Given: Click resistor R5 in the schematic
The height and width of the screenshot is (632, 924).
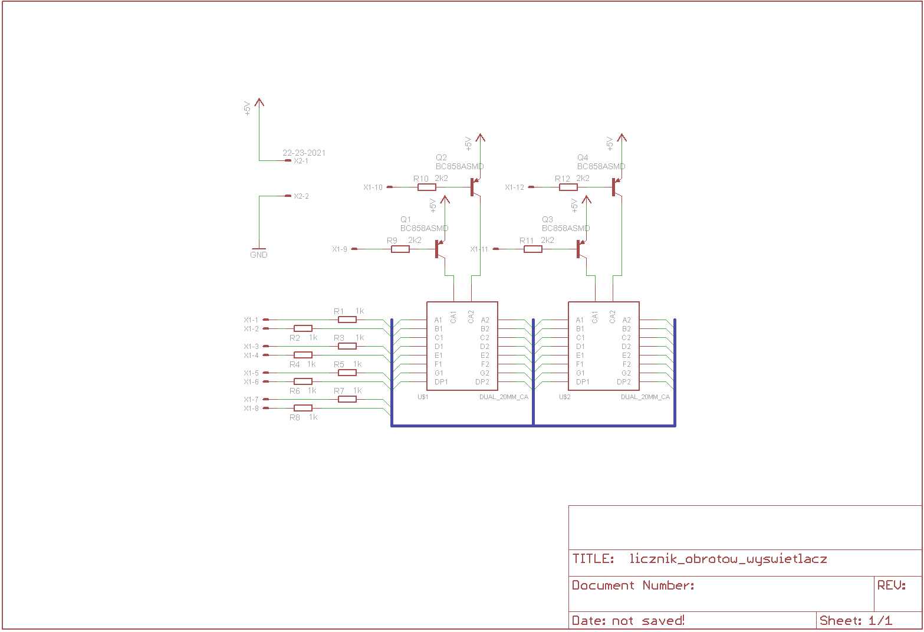Looking at the screenshot, I should coord(347,373).
